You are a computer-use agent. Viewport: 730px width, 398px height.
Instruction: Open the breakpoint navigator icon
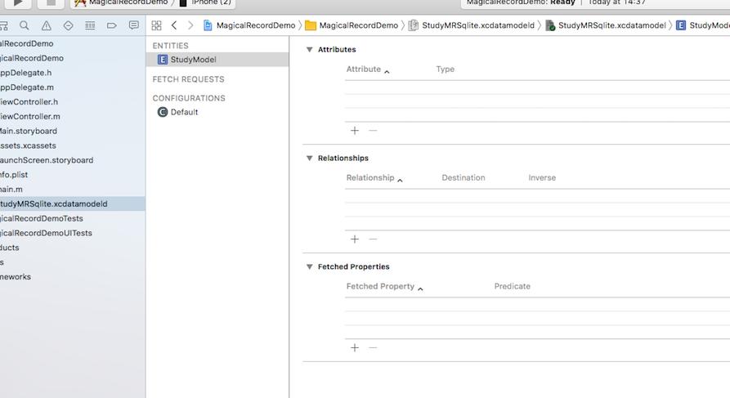(x=112, y=25)
